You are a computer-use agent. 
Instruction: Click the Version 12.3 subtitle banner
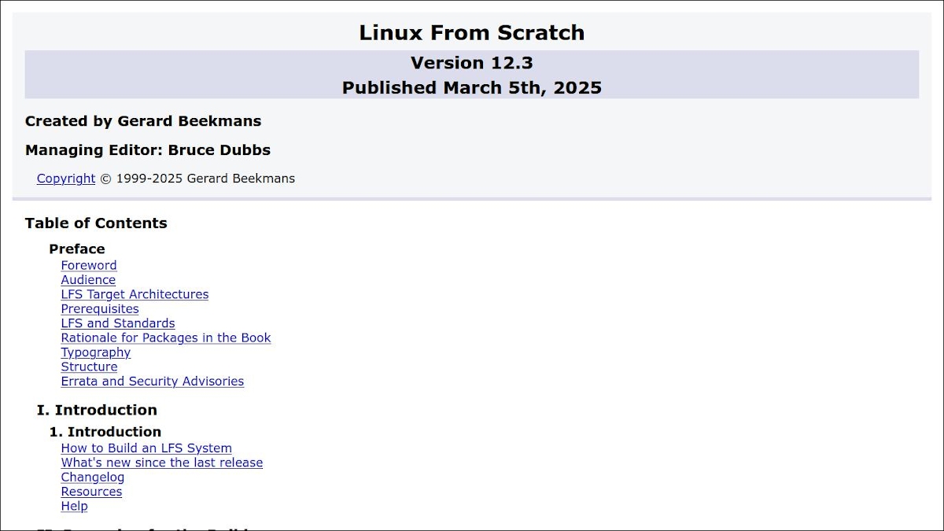[471, 63]
